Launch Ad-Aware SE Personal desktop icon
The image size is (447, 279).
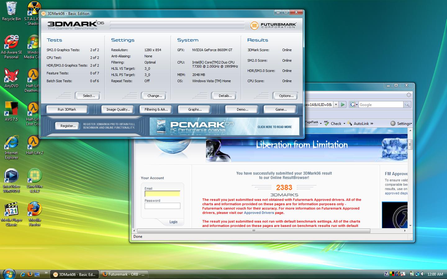pos(11,47)
